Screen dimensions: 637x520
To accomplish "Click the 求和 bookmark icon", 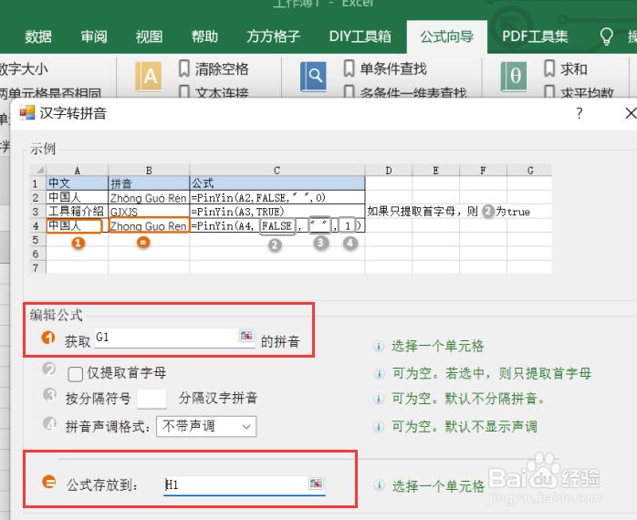I will click(x=549, y=68).
